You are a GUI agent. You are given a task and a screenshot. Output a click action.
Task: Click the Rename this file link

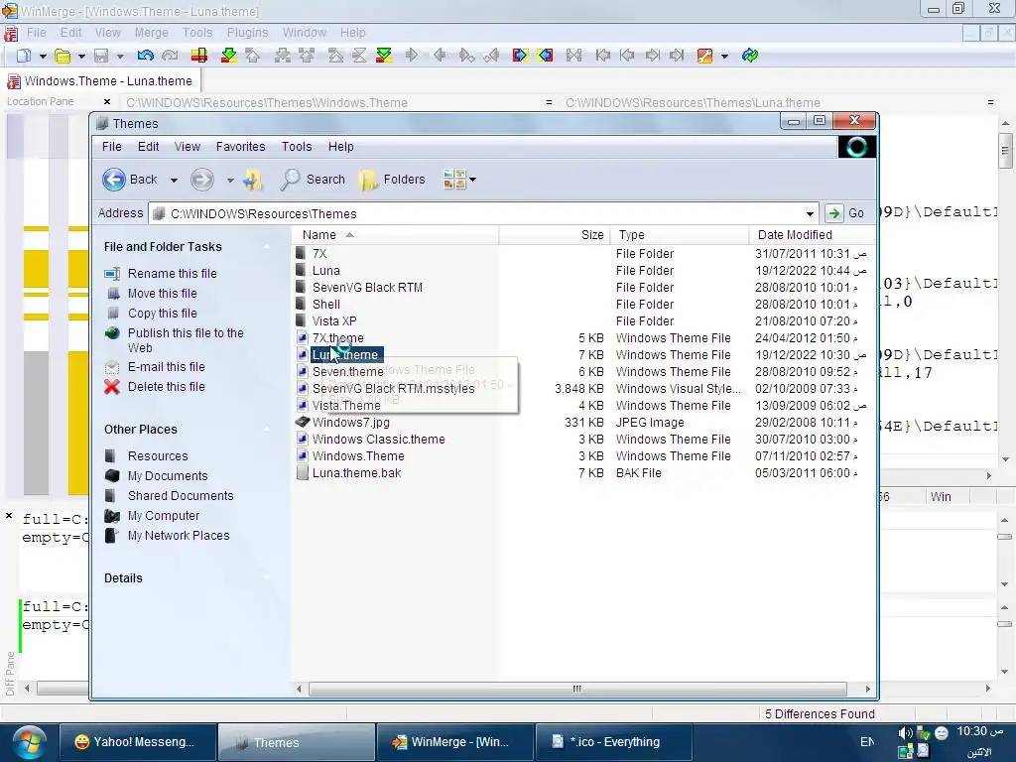tap(173, 274)
